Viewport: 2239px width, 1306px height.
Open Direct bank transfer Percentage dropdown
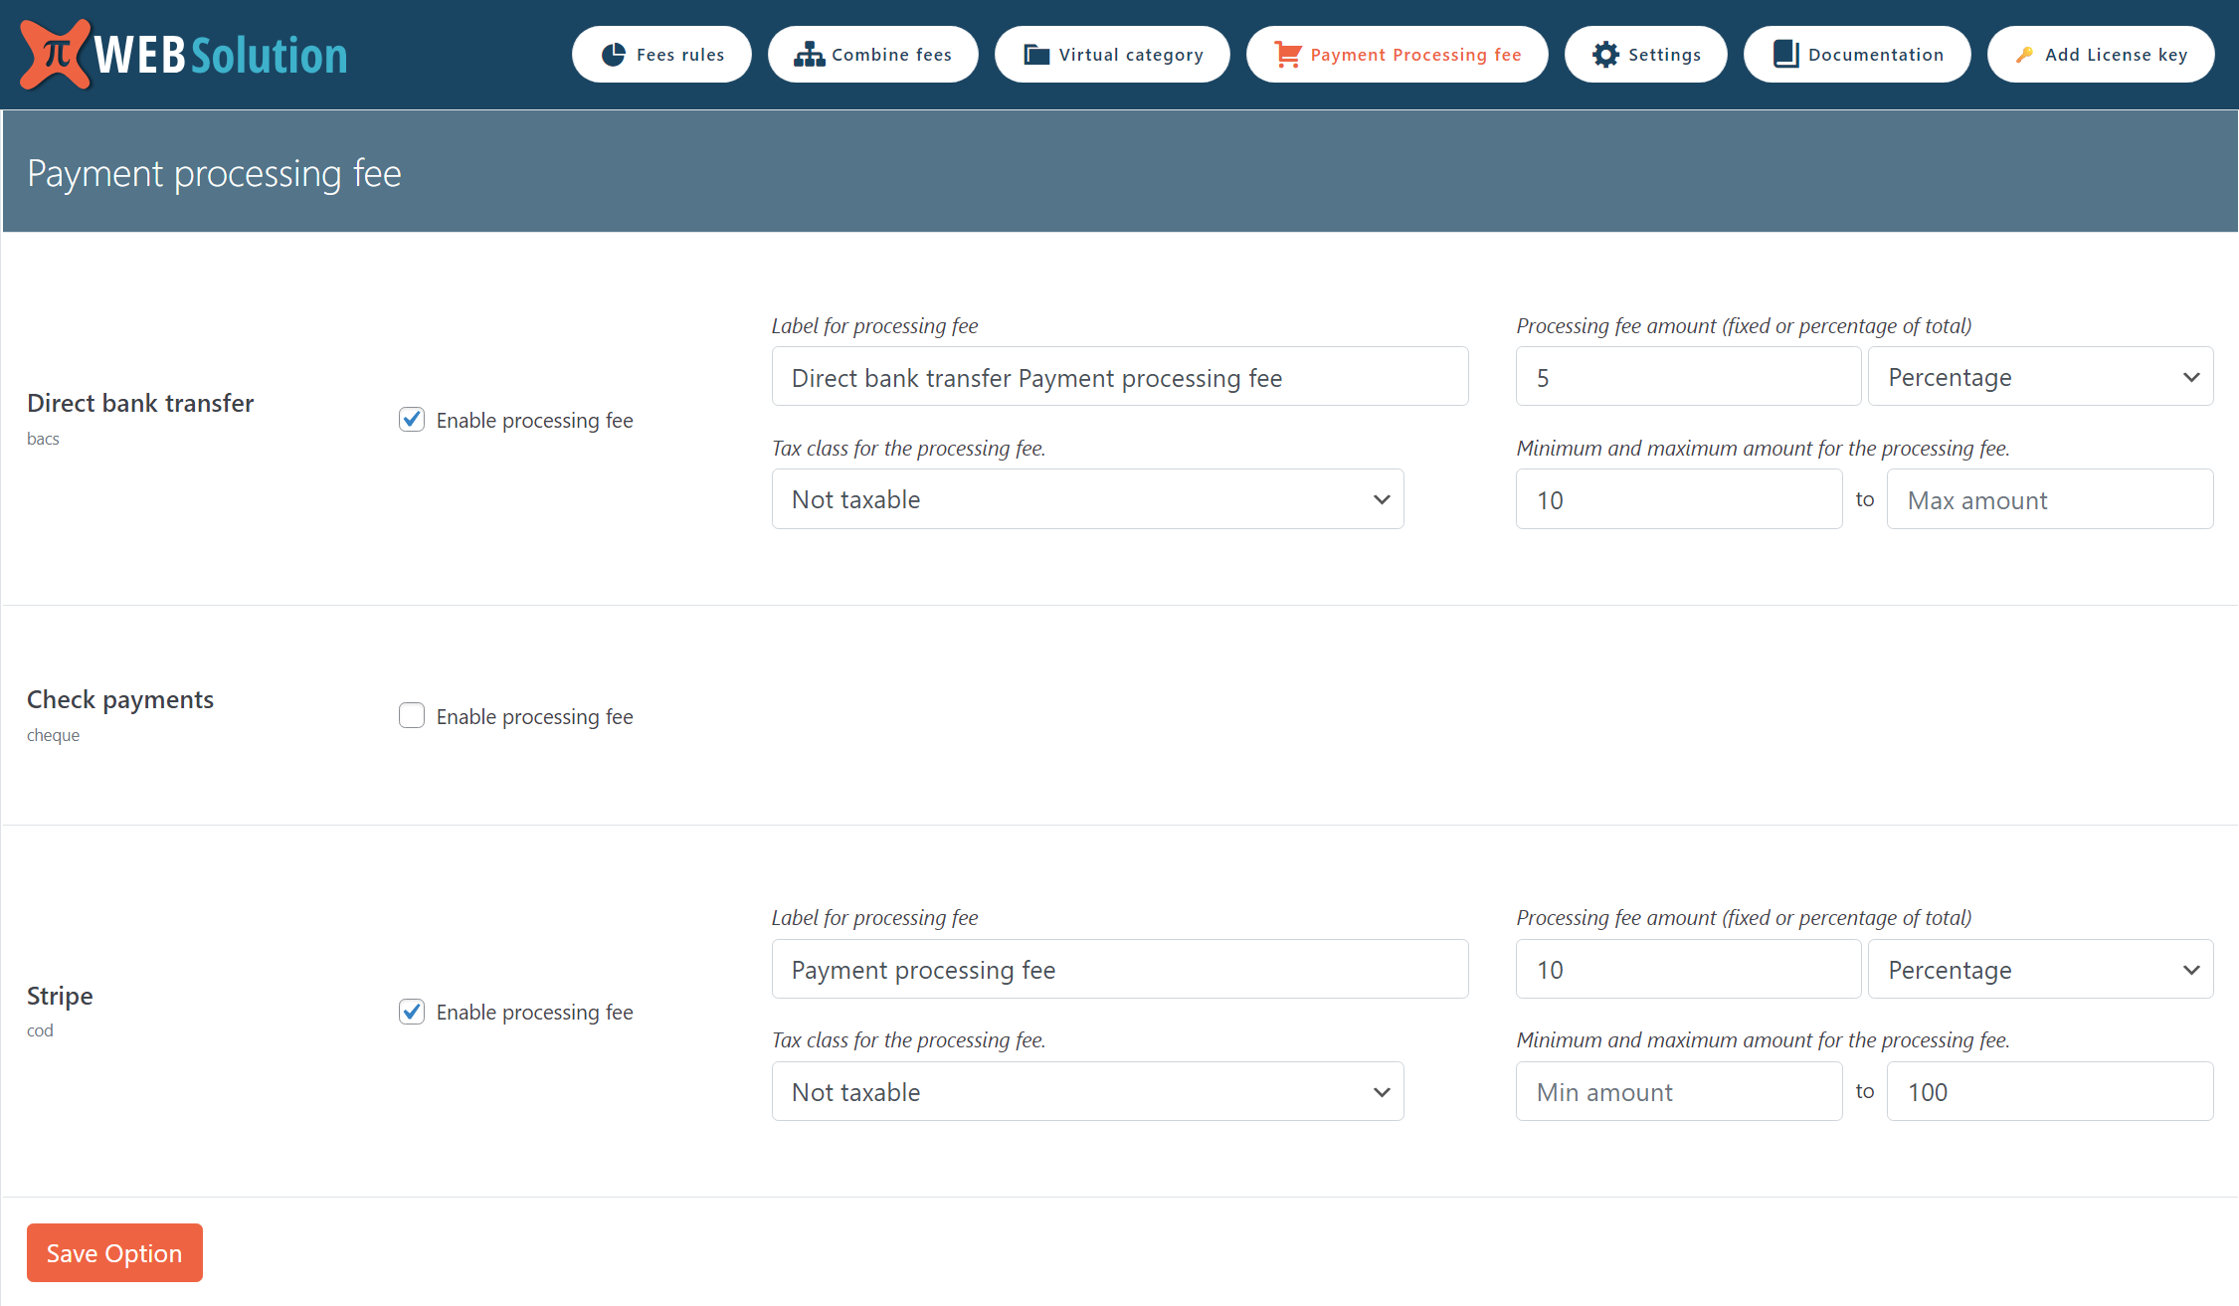tap(2040, 377)
